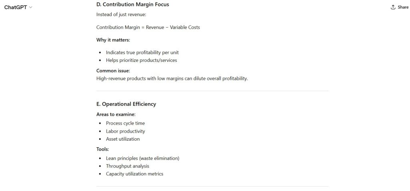Click "Helps prioritize products/services" bullet
The image size is (410, 191).
coord(141,60)
